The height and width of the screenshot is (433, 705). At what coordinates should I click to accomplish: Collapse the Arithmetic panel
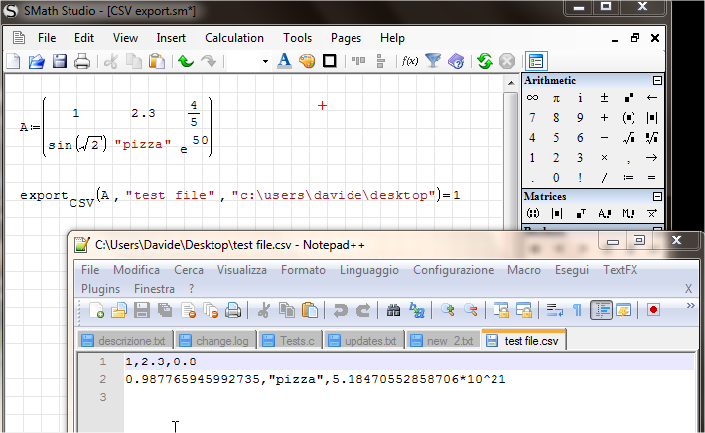(x=656, y=80)
